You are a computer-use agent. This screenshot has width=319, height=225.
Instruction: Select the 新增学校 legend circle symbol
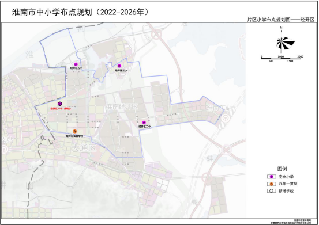271,191
